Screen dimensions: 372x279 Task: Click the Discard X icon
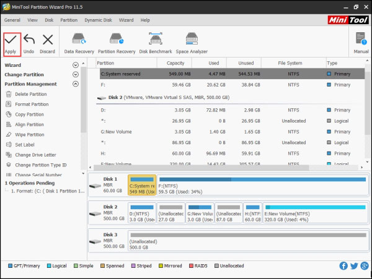pos(48,40)
